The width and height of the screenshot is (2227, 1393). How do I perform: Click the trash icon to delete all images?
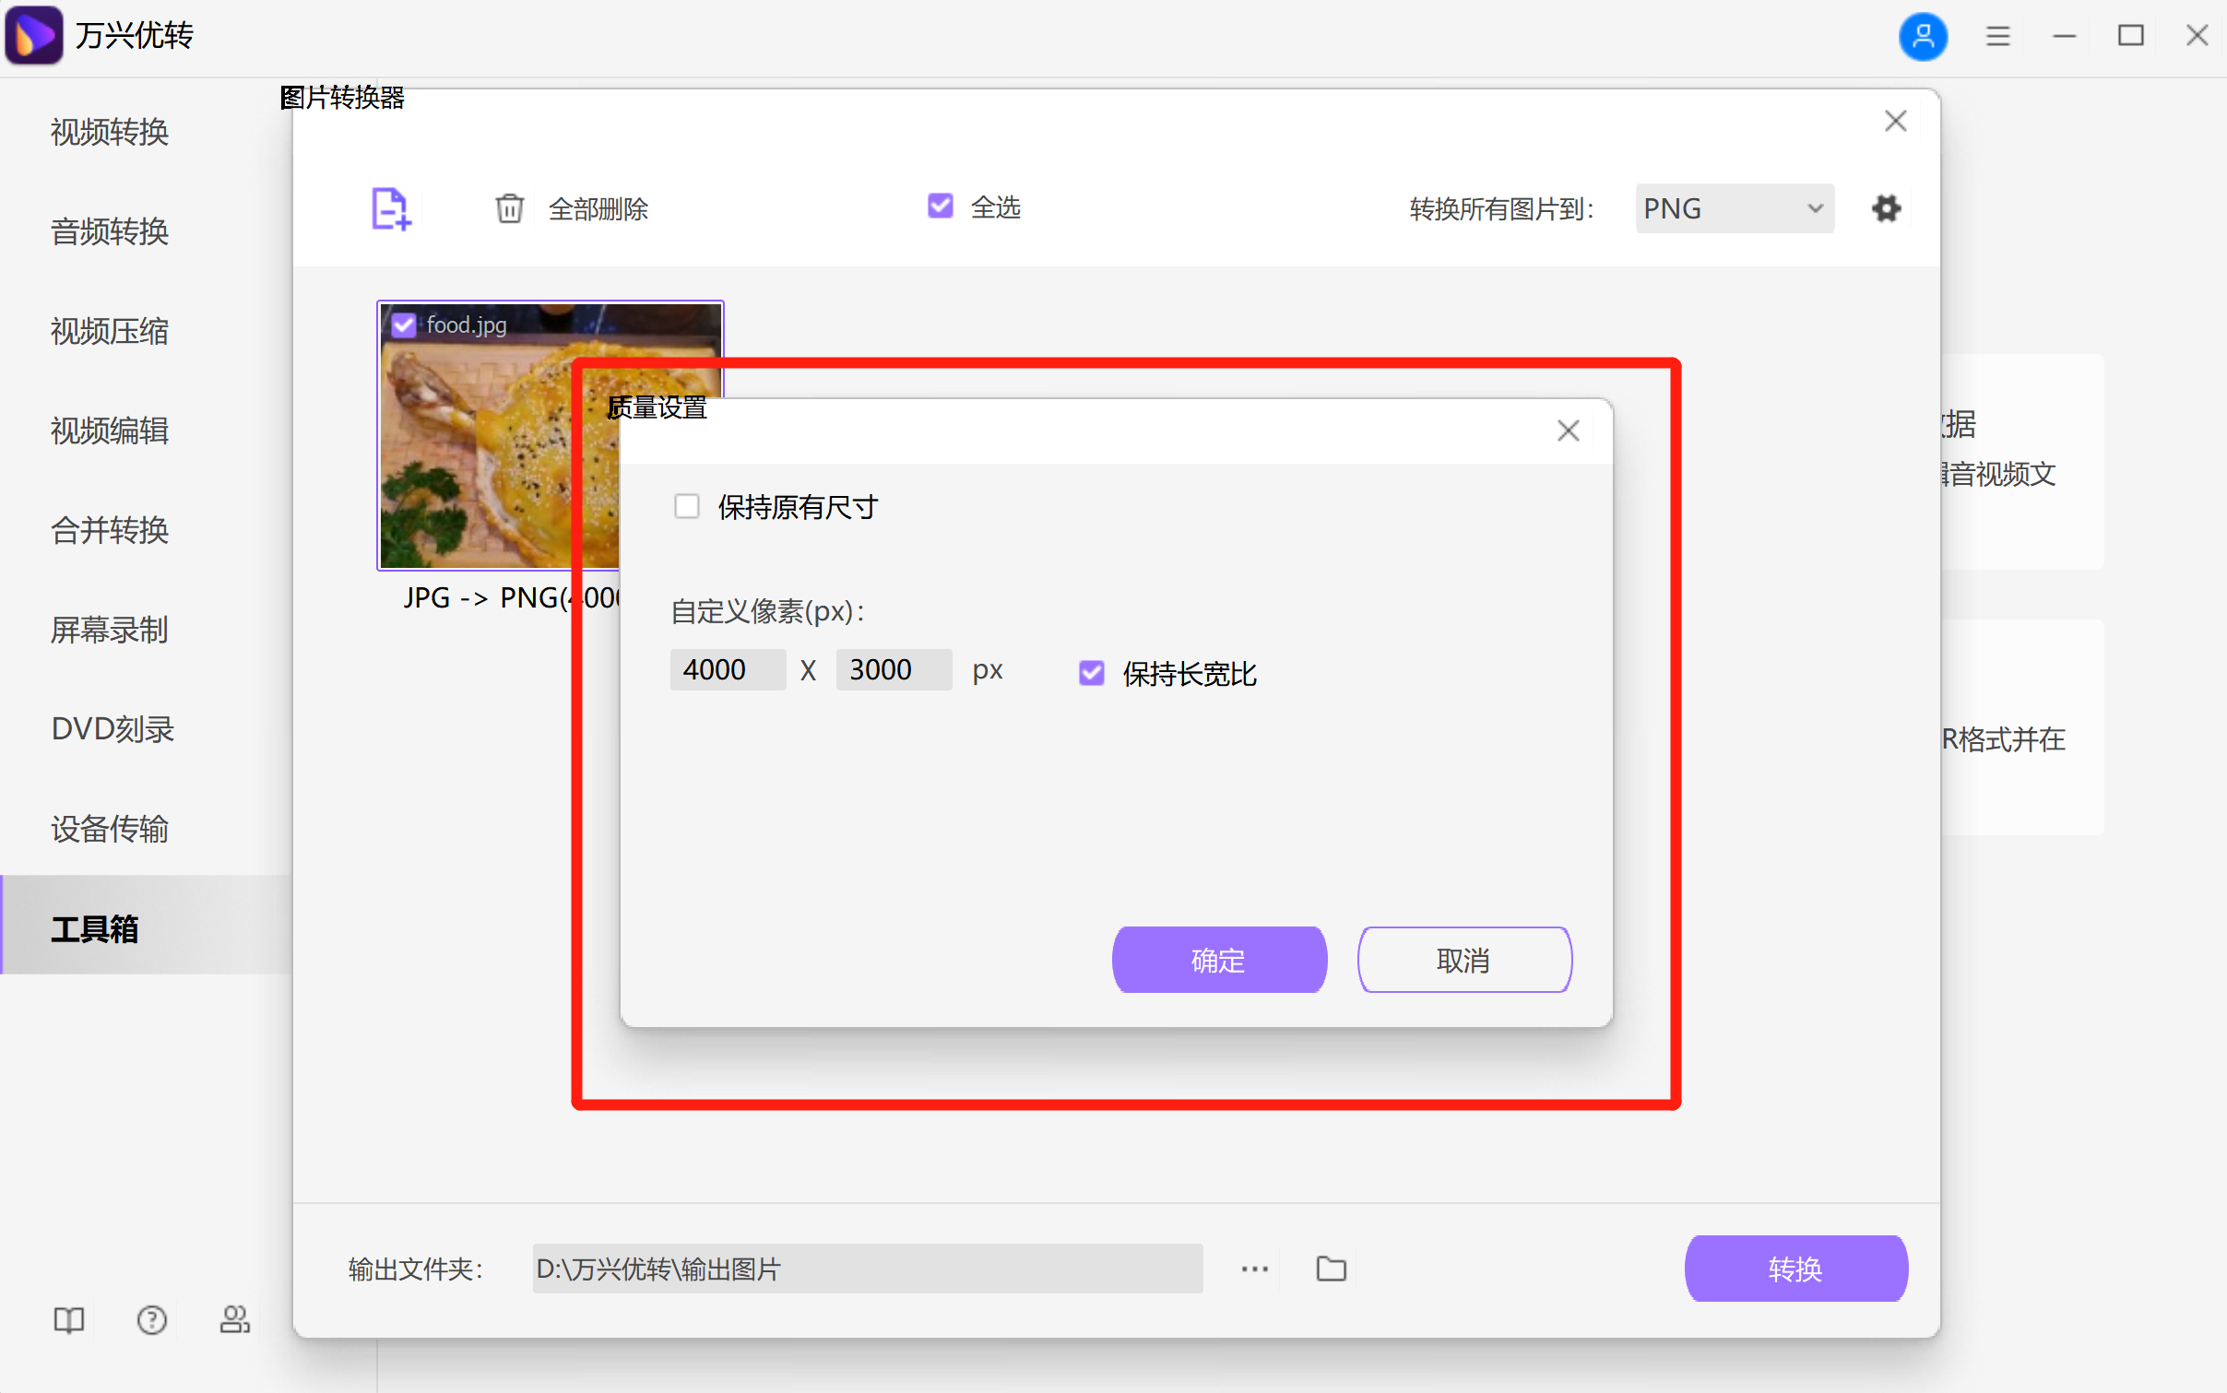[511, 209]
